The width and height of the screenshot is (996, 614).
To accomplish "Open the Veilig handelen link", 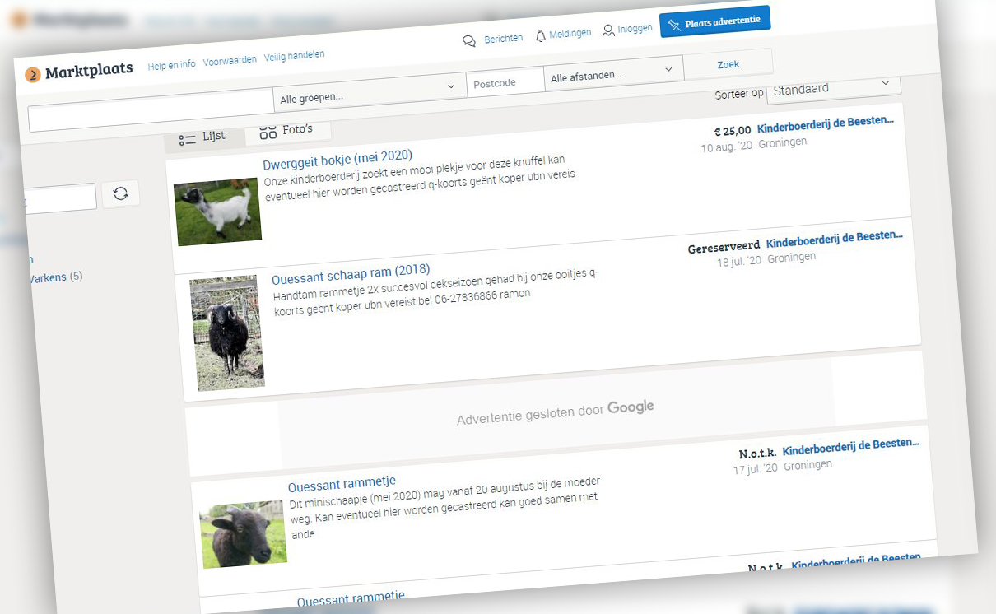I will tap(294, 56).
